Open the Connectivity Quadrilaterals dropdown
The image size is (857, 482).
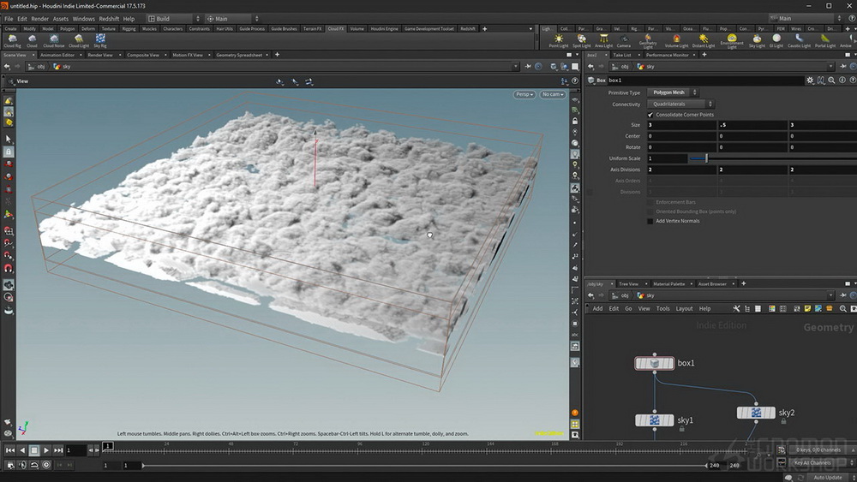(680, 104)
